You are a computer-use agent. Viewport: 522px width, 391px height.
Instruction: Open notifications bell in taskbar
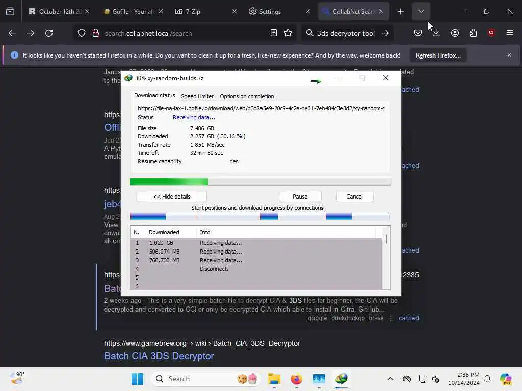pyautogui.click(x=487, y=379)
